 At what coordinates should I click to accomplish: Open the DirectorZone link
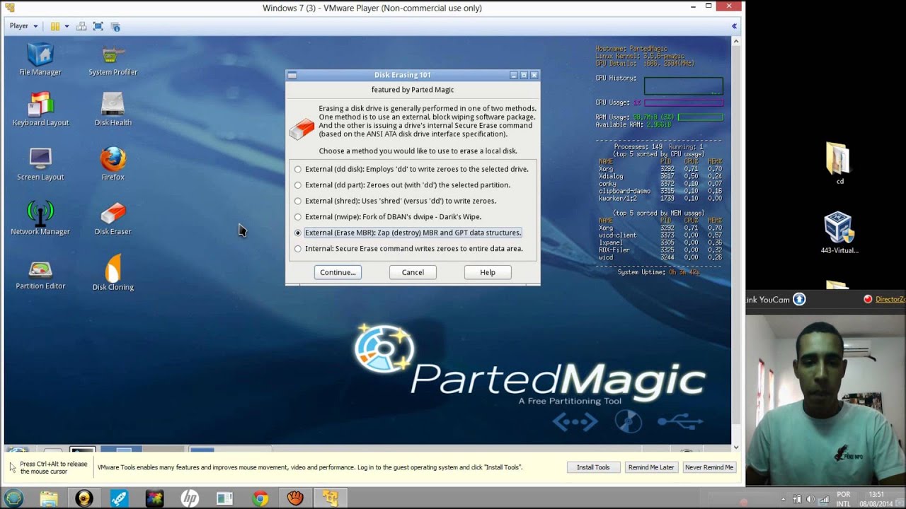tap(890, 299)
